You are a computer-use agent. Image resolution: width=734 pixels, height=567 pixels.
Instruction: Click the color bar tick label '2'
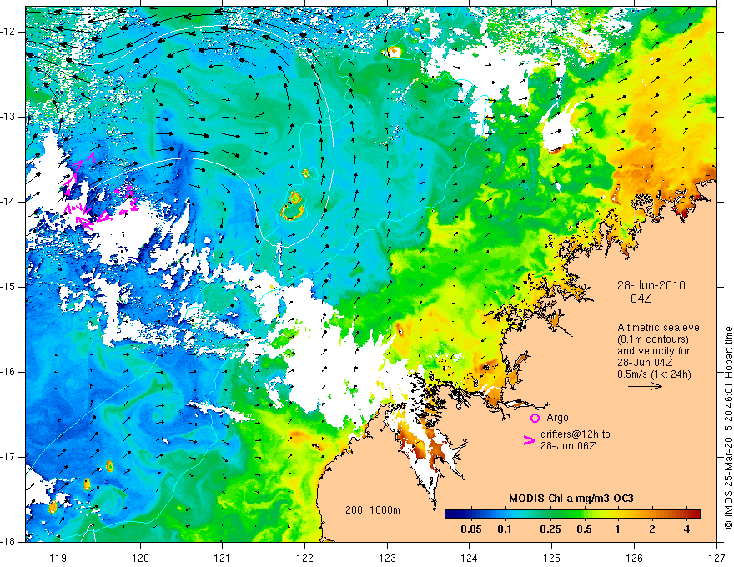[652, 529]
